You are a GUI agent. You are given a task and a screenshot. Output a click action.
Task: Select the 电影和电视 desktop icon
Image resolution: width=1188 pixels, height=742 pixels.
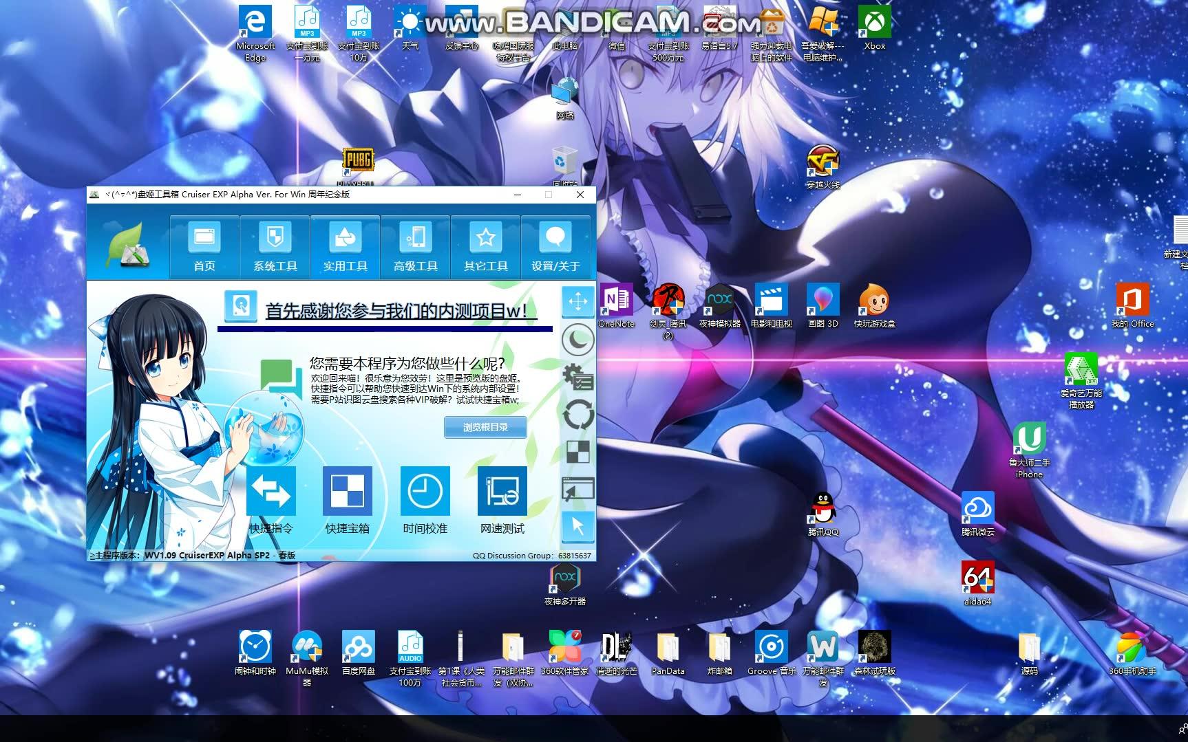point(772,306)
